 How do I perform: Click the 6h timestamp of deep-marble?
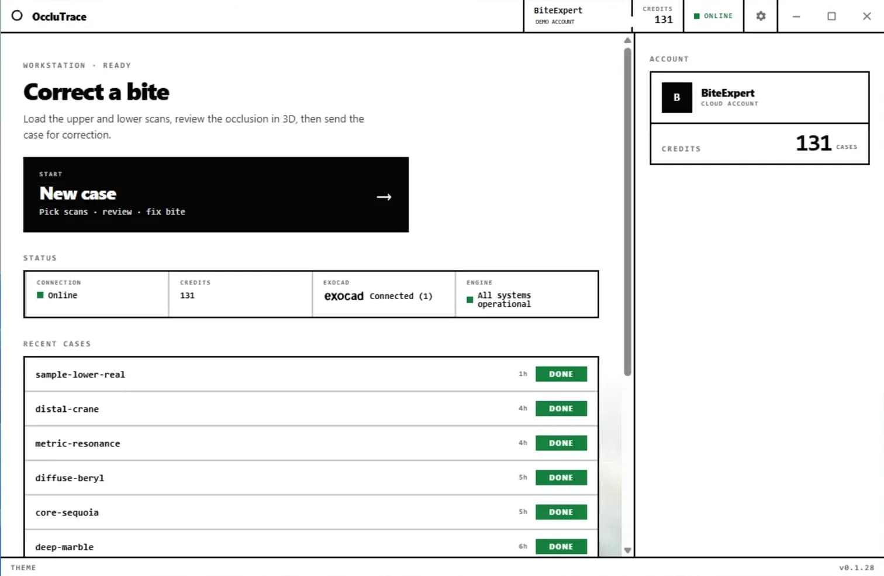(x=523, y=546)
